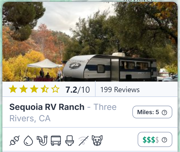Click the crossed-out WiFi icon

tap(83, 141)
